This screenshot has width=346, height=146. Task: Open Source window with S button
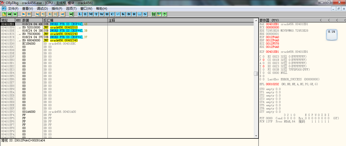(x=145, y=14)
